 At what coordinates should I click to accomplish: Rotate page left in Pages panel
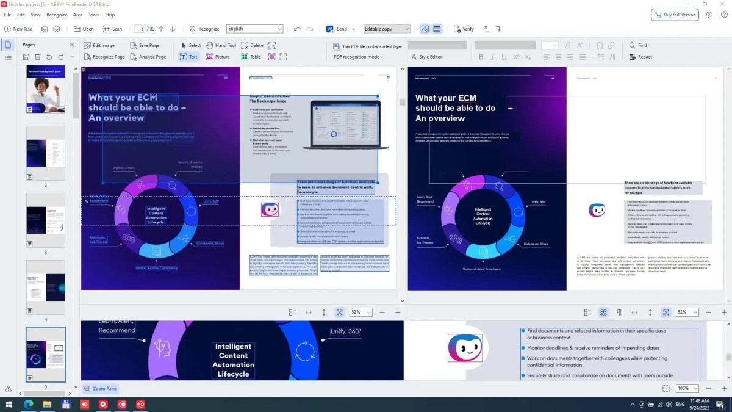[49, 57]
